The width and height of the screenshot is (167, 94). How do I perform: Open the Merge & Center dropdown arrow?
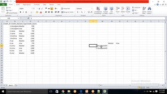(74, 12)
